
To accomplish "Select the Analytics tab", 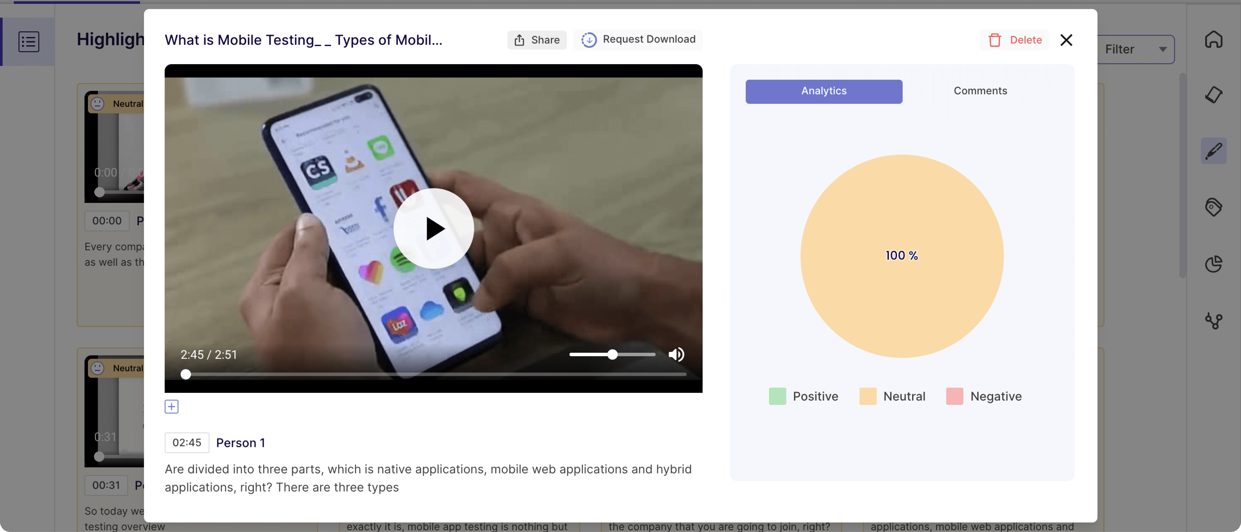I will (824, 91).
